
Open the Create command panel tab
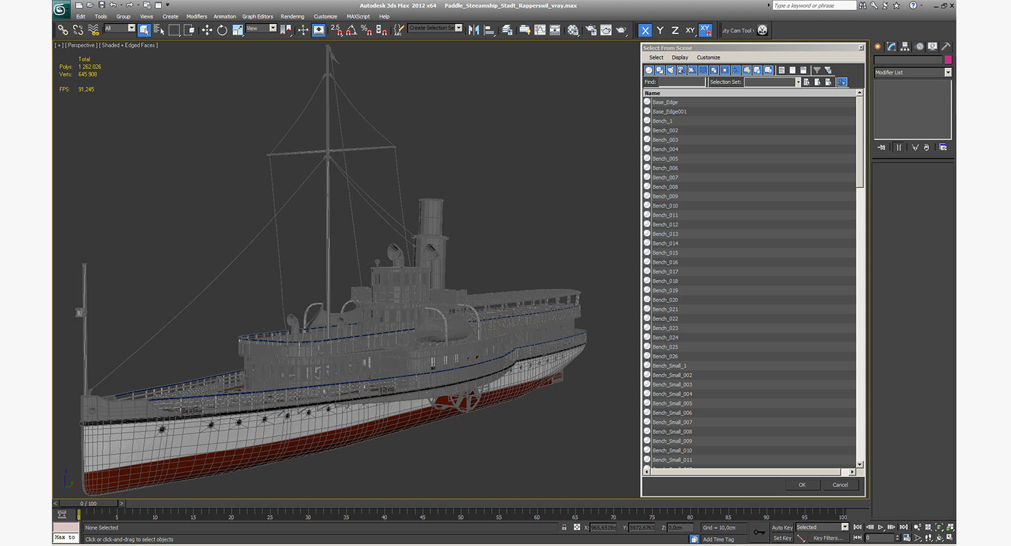pos(878,46)
